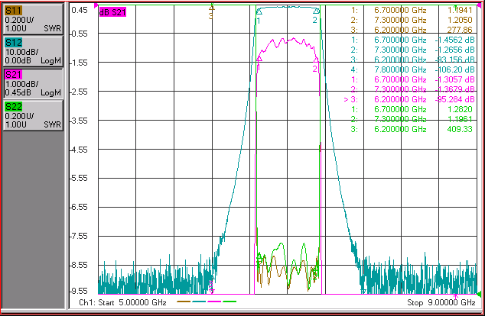This screenshot has height=316, width=485.
Task: Click magenta S21 marker 2 on trace
Action: coord(316,60)
